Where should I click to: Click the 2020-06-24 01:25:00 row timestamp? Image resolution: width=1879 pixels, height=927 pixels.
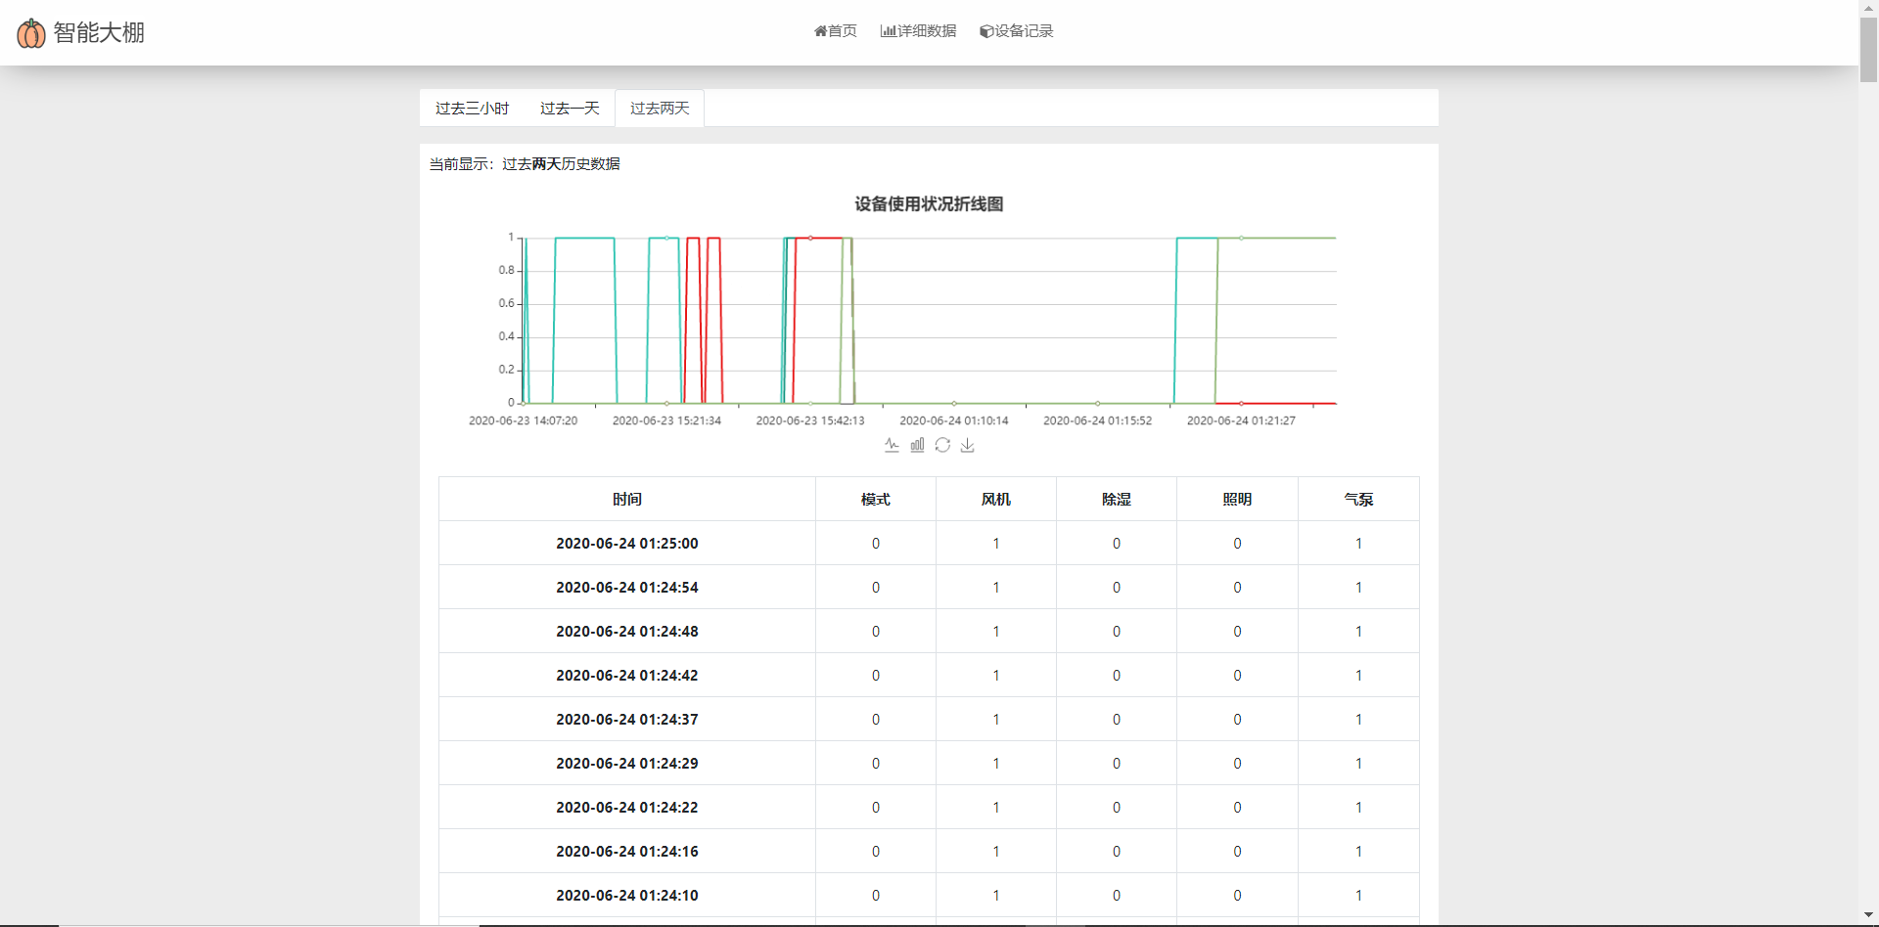coord(627,544)
